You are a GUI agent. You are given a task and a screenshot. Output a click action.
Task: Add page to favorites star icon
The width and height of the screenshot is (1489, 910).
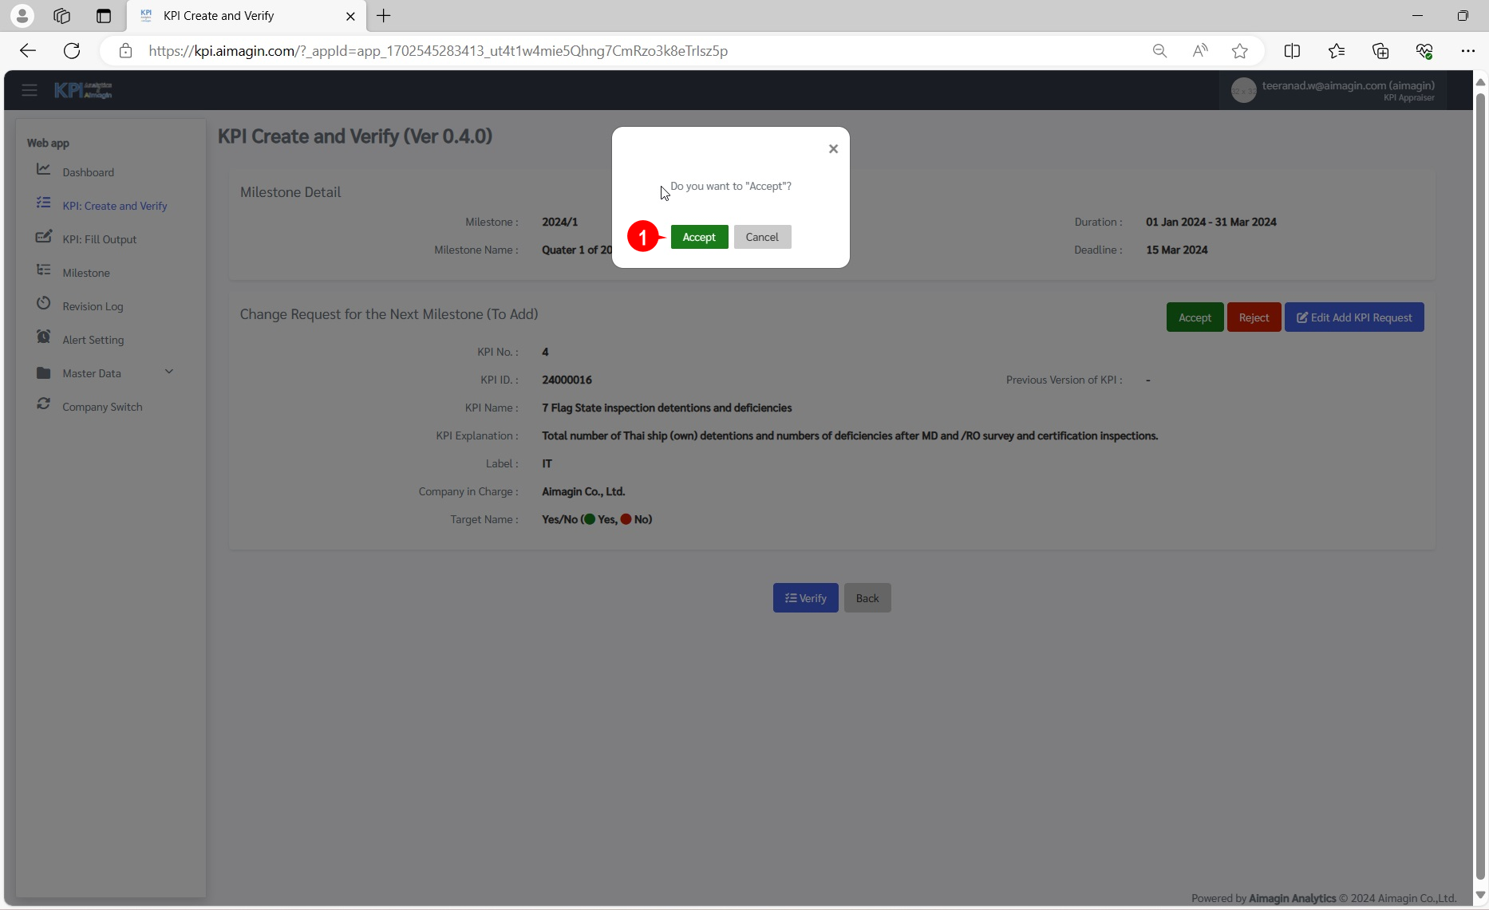[x=1239, y=51]
